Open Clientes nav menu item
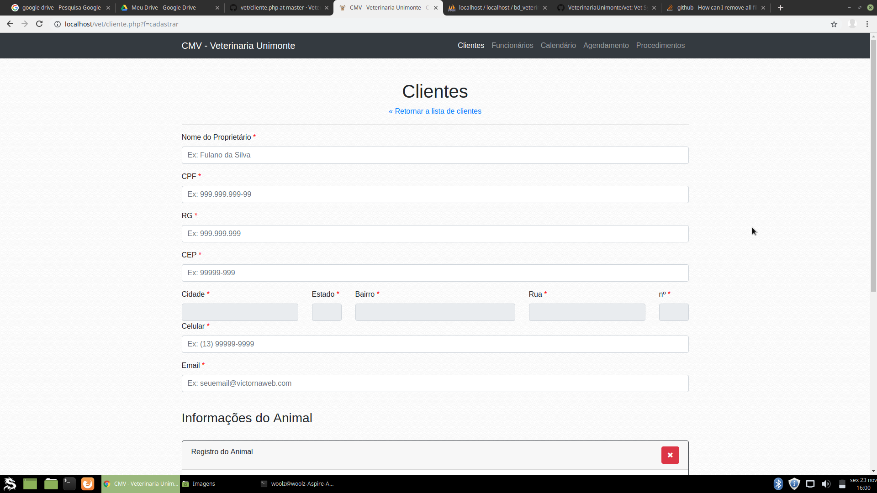877x493 pixels. 471,46
